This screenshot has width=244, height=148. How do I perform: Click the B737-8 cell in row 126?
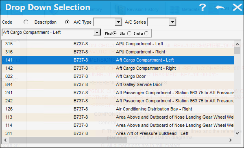pos(81,109)
